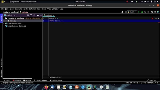
Task: Open Ubuntu Software from the dock
Action: 77,87
